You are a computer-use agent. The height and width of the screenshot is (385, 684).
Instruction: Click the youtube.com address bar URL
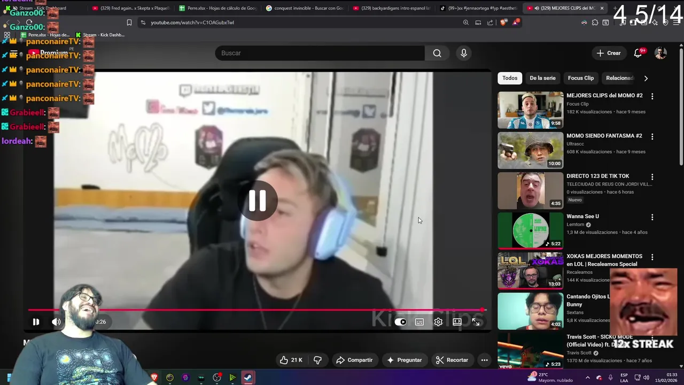[192, 22]
